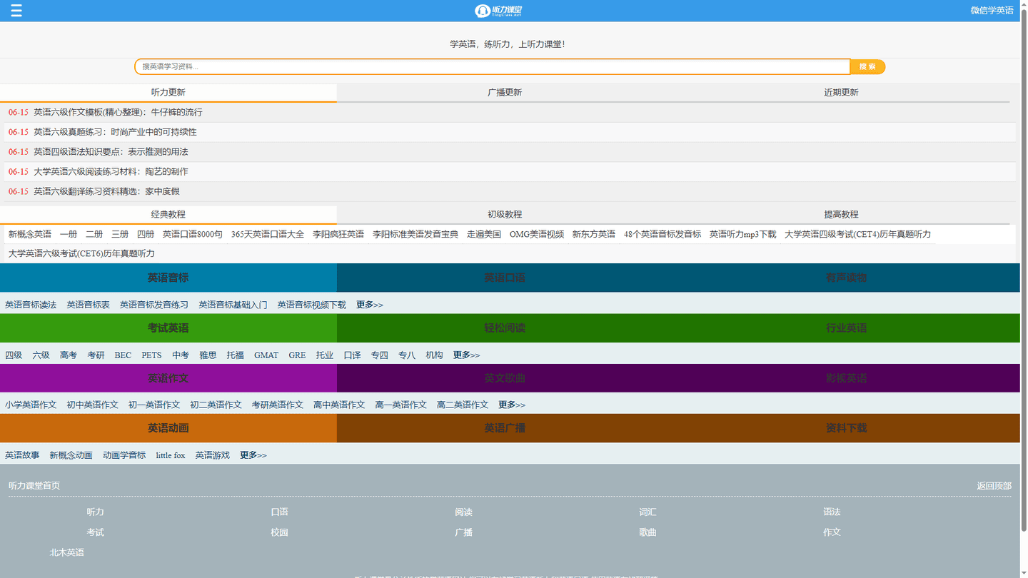Open the little fox link
This screenshot has width=1028, height=578.
click(x=171, y=455)
